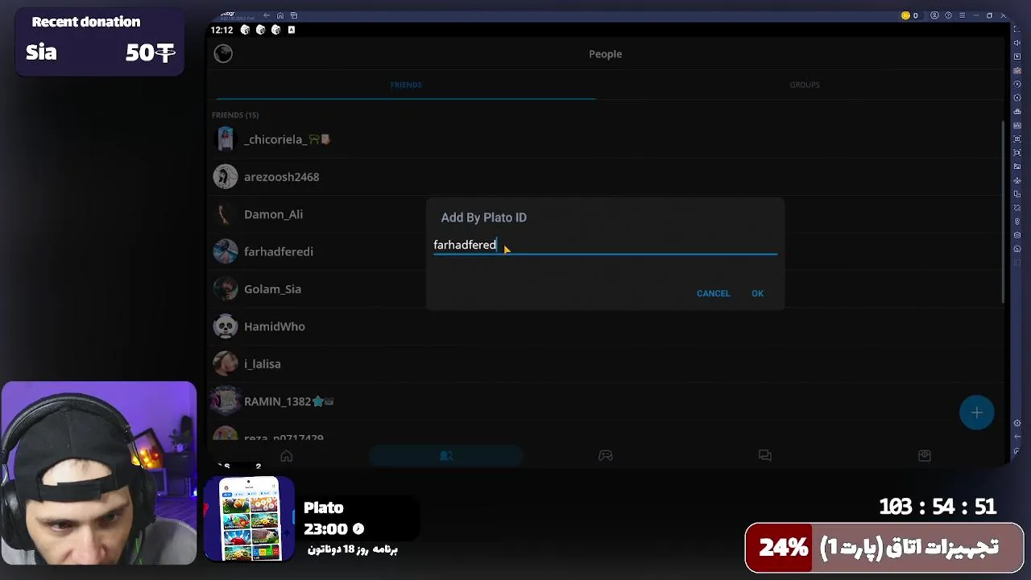Click the emulator back arrow in title bar
This screenshot has height=580, width=1031.
267,15
